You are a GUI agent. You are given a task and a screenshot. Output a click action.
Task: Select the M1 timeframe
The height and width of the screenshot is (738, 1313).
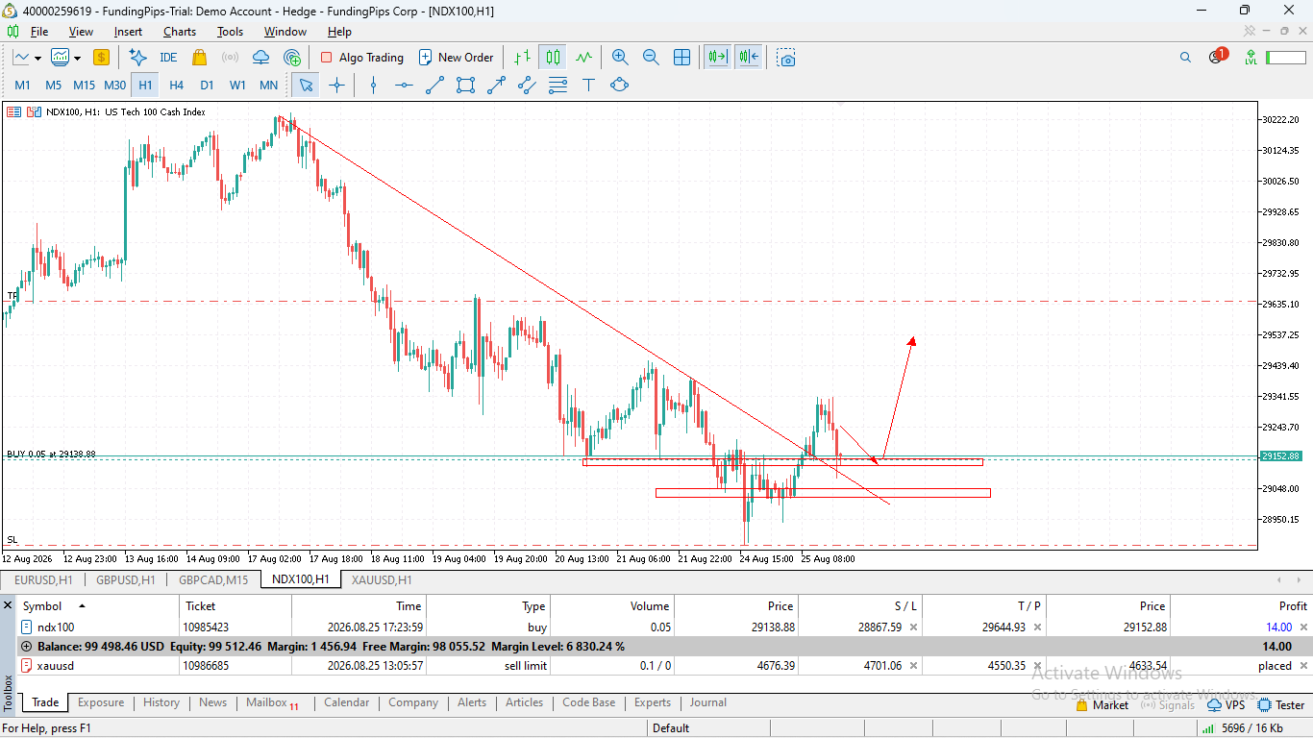point(22,85)
